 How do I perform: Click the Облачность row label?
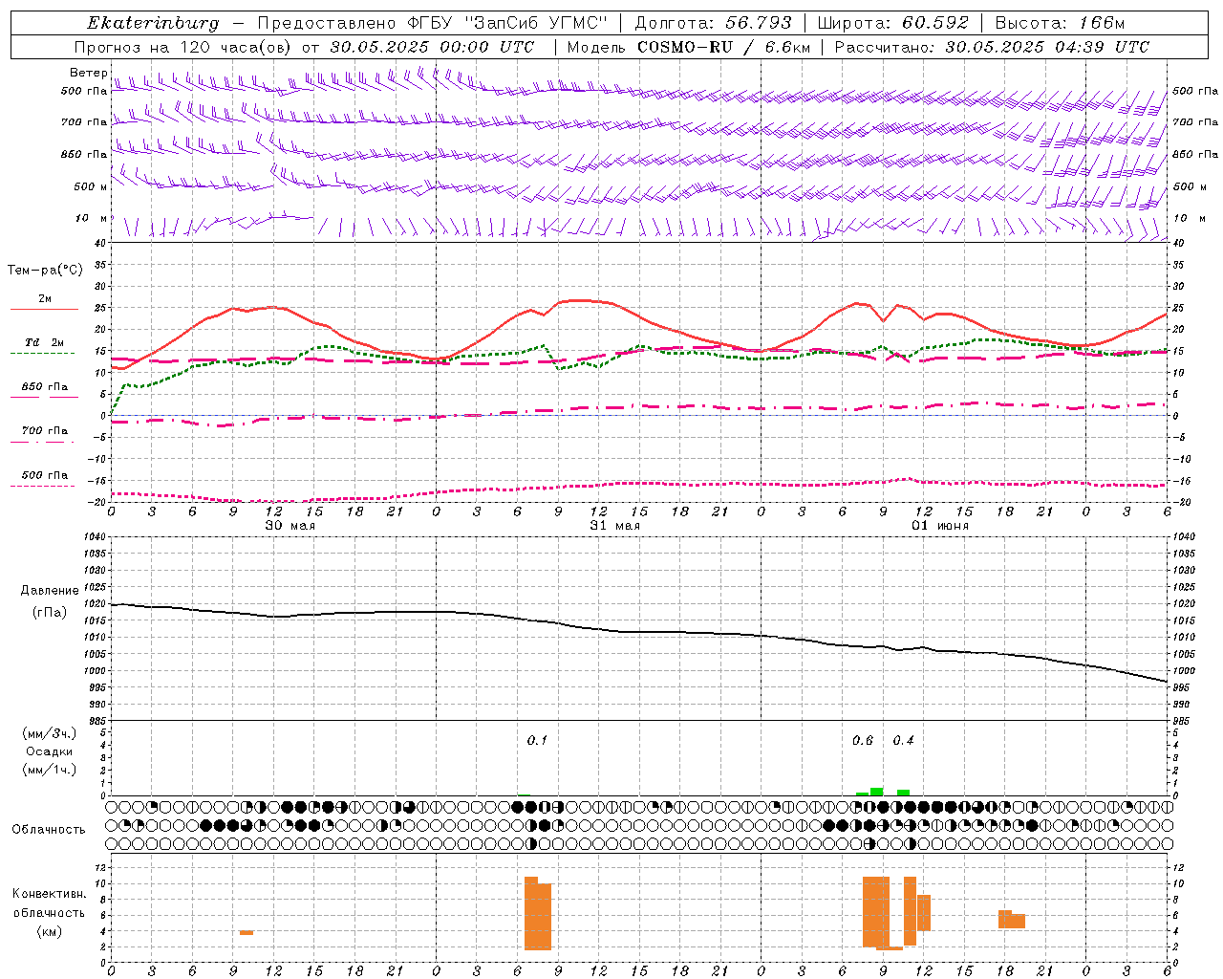coord(49,830)
